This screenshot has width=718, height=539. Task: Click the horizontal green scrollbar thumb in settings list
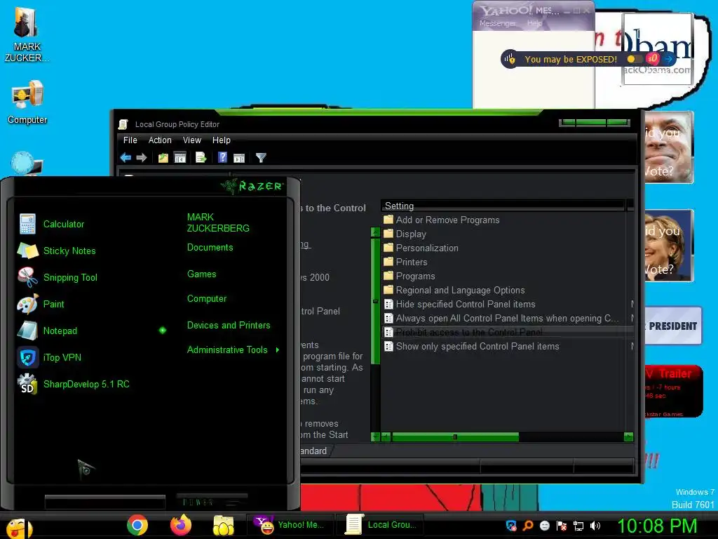click(x=455, y=437)
